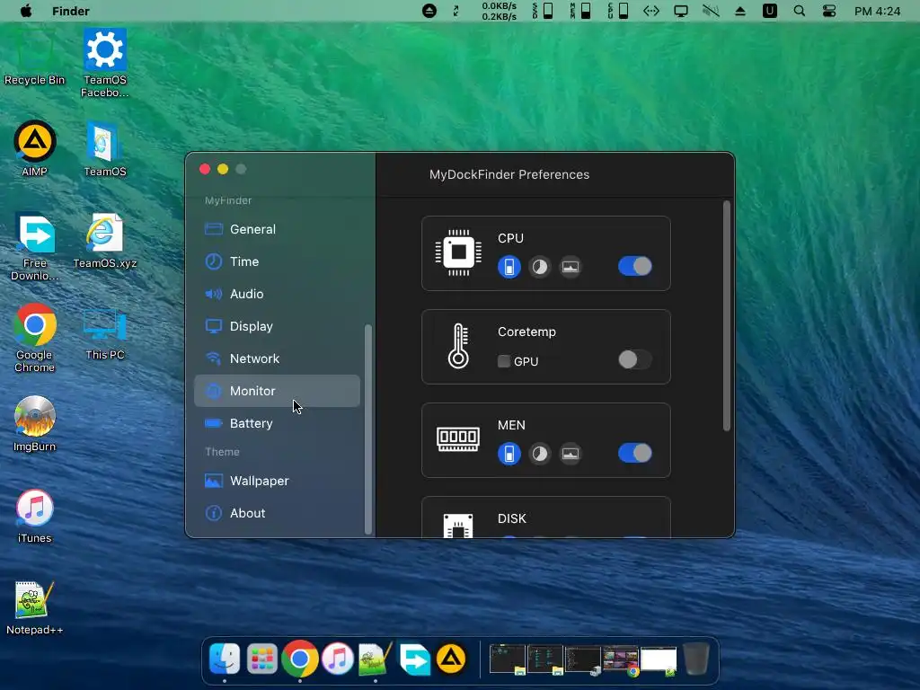Launch iTunes from the dock
920x690 pixels.
[x=338, y=659]
